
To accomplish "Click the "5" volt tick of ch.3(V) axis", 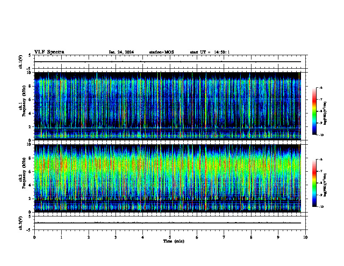I will coord(30,217).
